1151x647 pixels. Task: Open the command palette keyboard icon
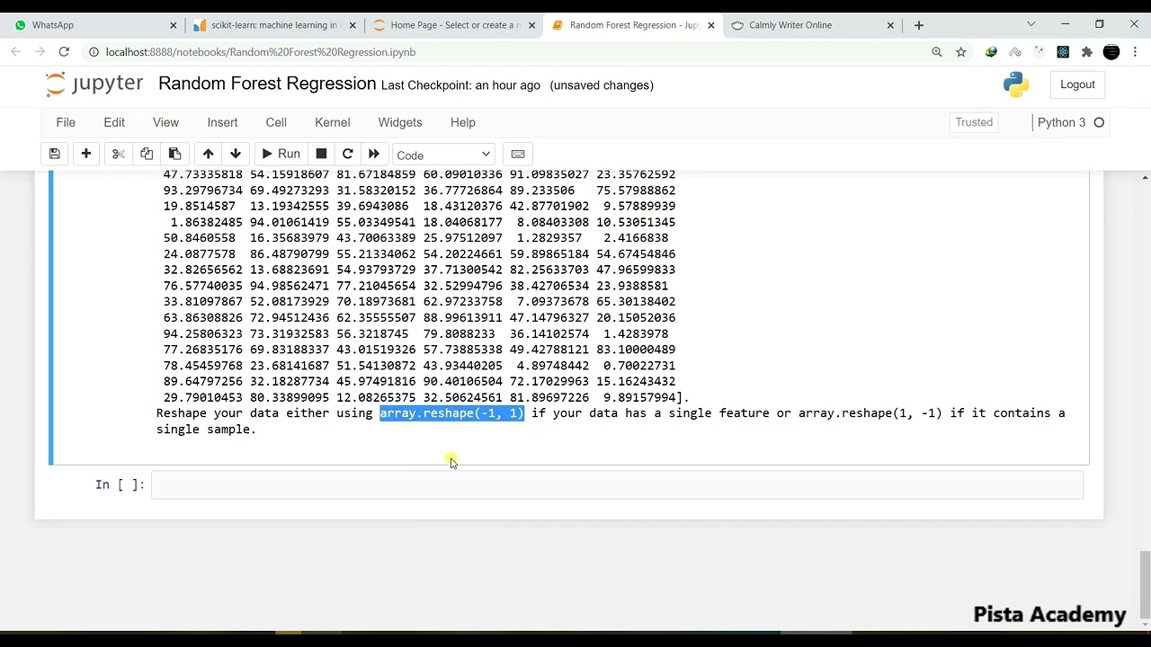pos(518,154)
